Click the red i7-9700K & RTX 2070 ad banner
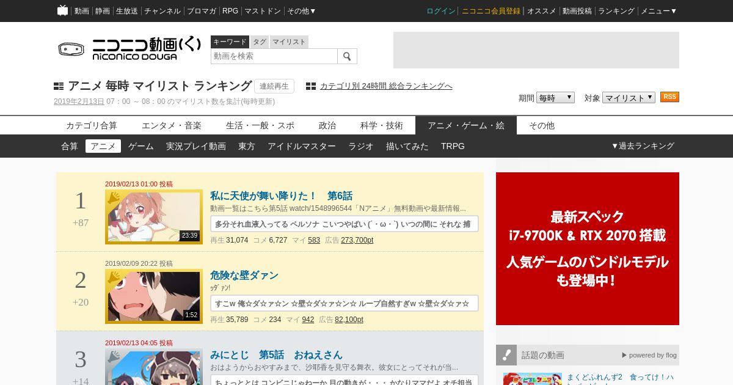The width and height of the screenshot is (733, 385). click(588, 249)
